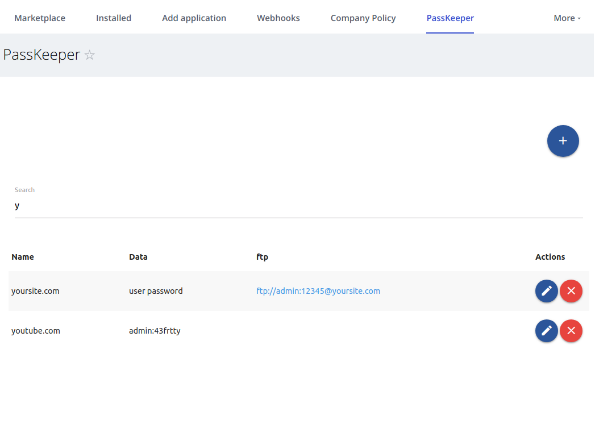The image size is (595, 424).
Task: Switch to the Marketplace tab
Action: pos(40,18)
